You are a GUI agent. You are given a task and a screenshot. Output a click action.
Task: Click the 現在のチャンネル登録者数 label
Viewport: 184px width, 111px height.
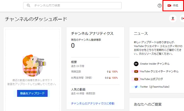point(86,40)
